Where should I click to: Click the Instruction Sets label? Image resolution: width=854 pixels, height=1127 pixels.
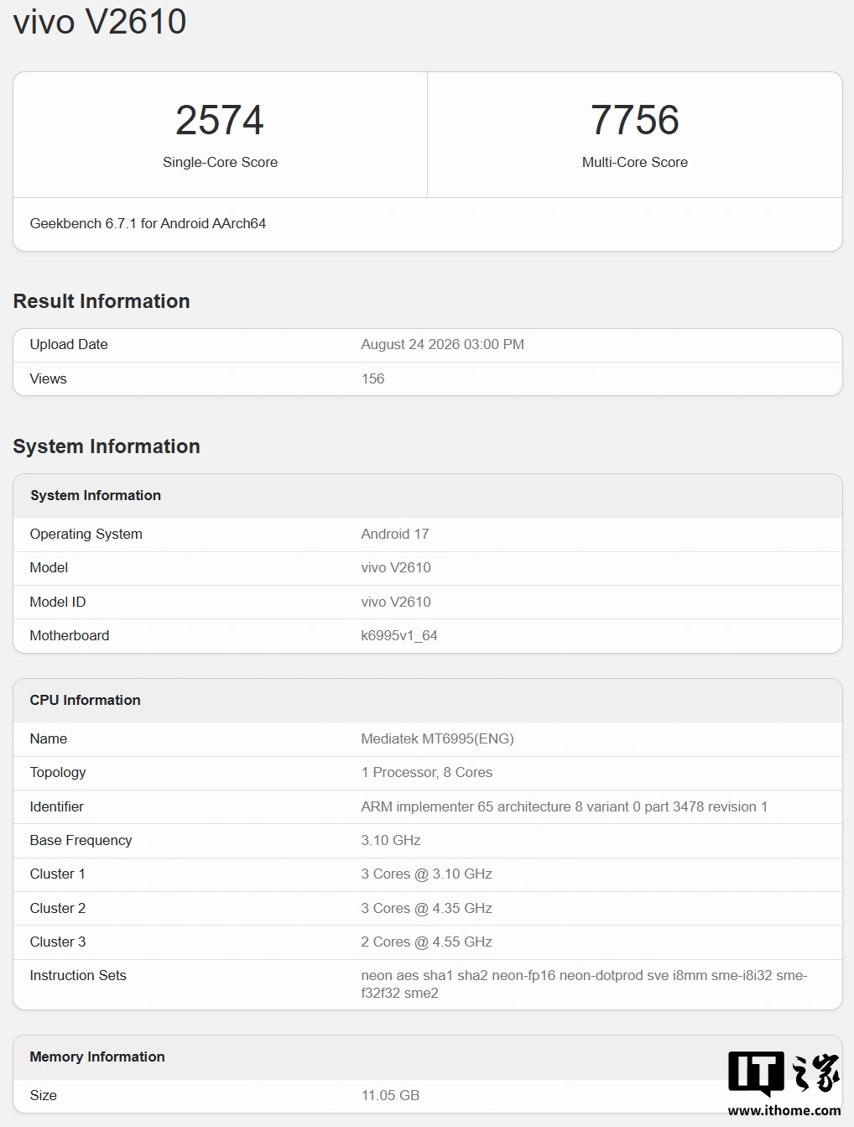(78, 975)
